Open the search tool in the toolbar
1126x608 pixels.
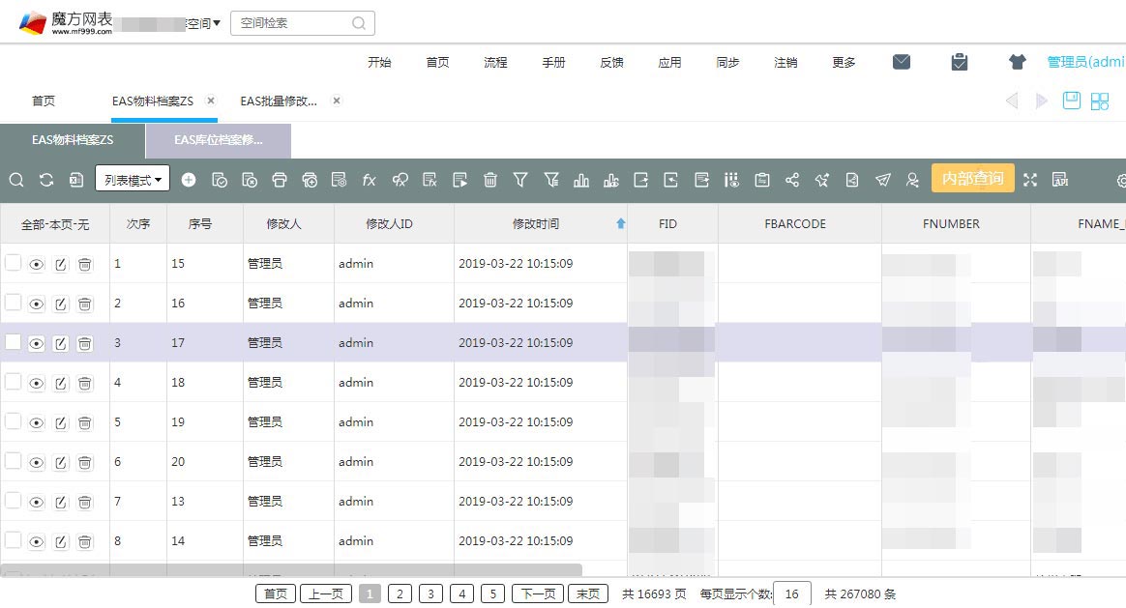click(16, 179)
